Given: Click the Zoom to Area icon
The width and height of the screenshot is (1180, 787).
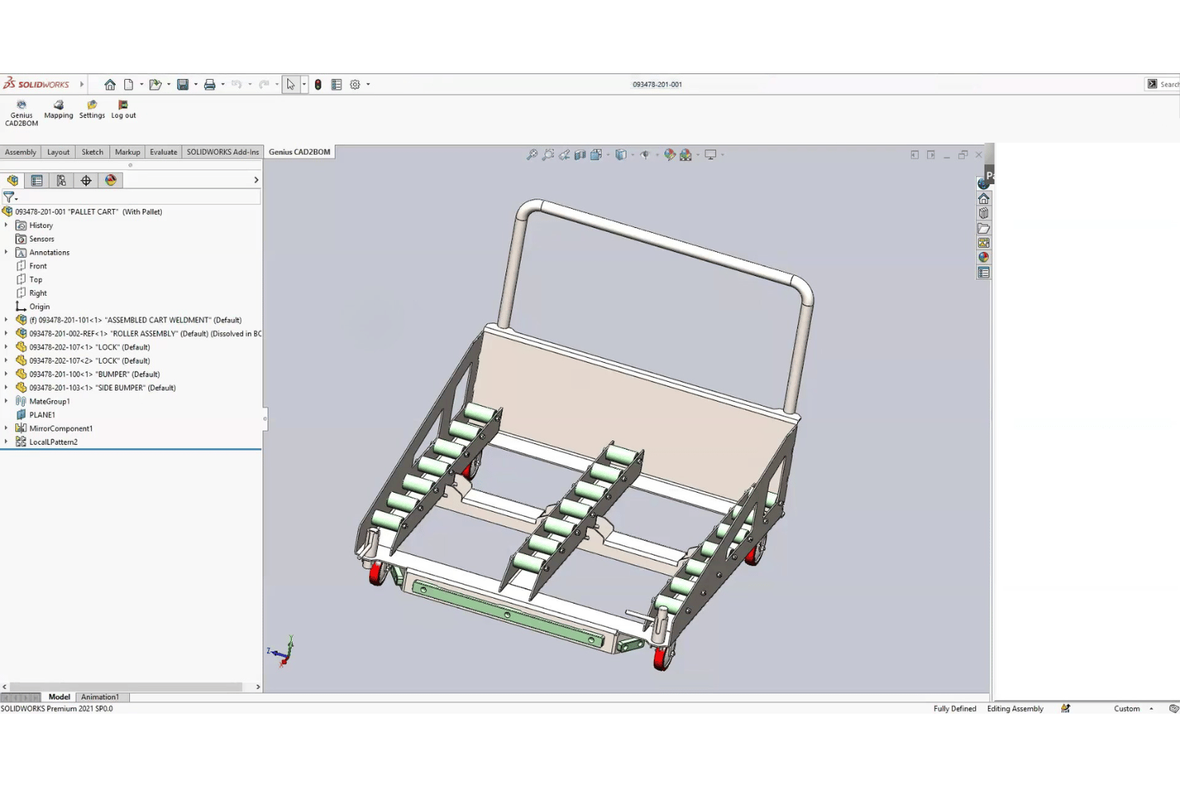Looking at the screenshot, I should (548, 155).
